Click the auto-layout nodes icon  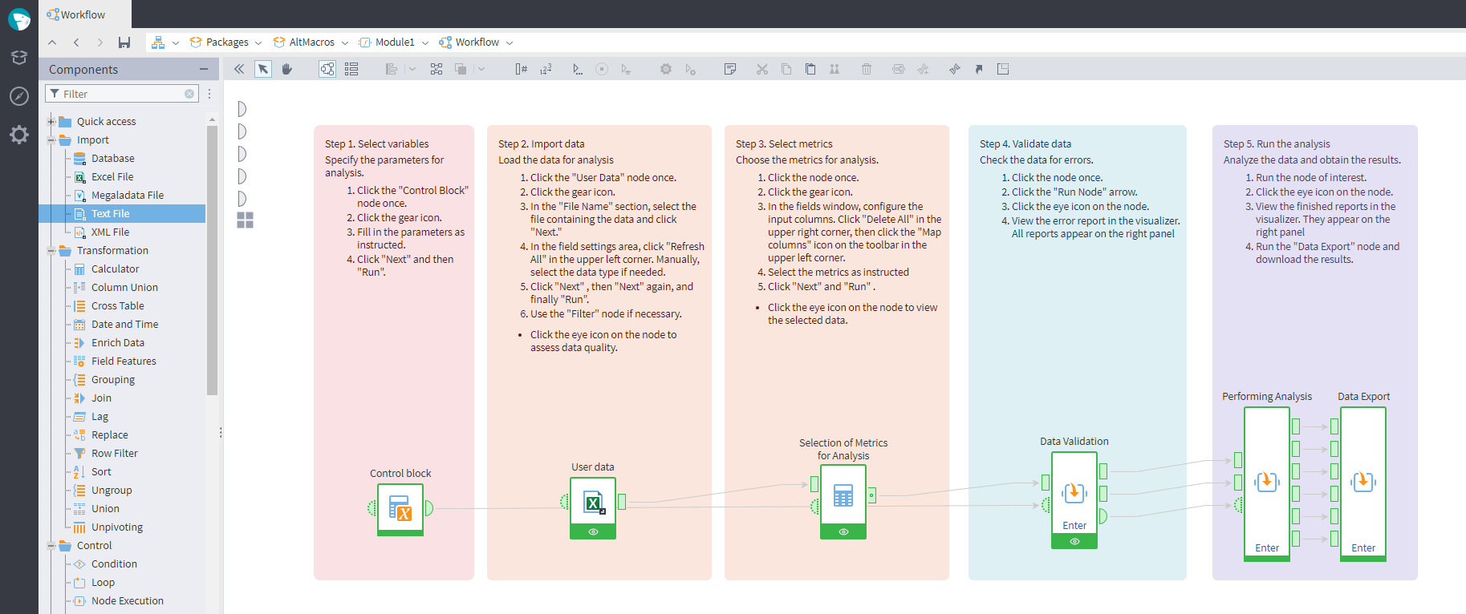coord(437,70)
